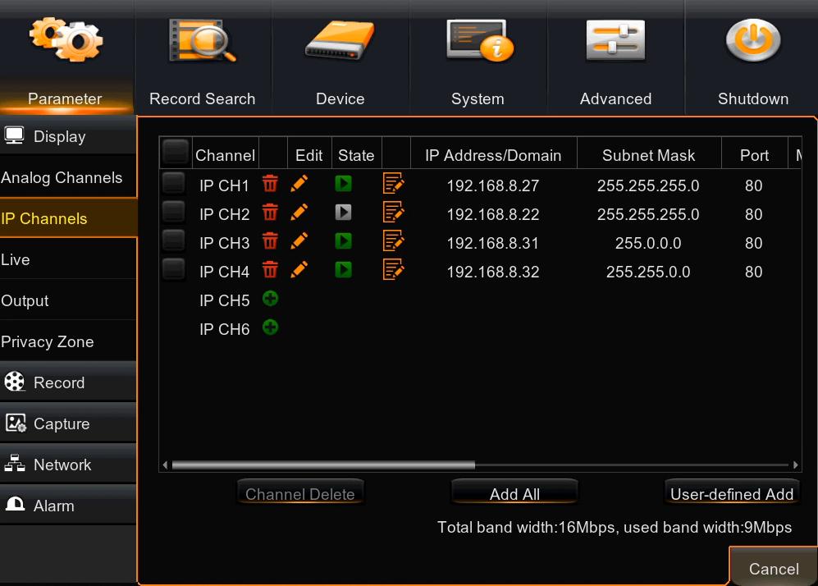
Task: Expand the Display section in sidebar
Action: coord(68,135)
